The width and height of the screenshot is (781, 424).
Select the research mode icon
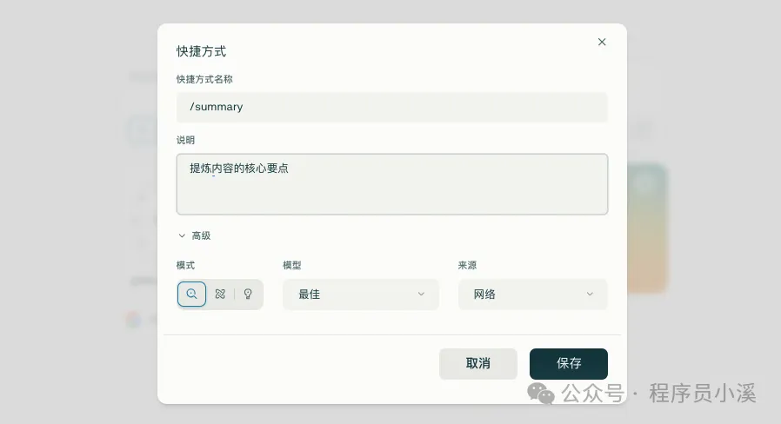point(220,295)
